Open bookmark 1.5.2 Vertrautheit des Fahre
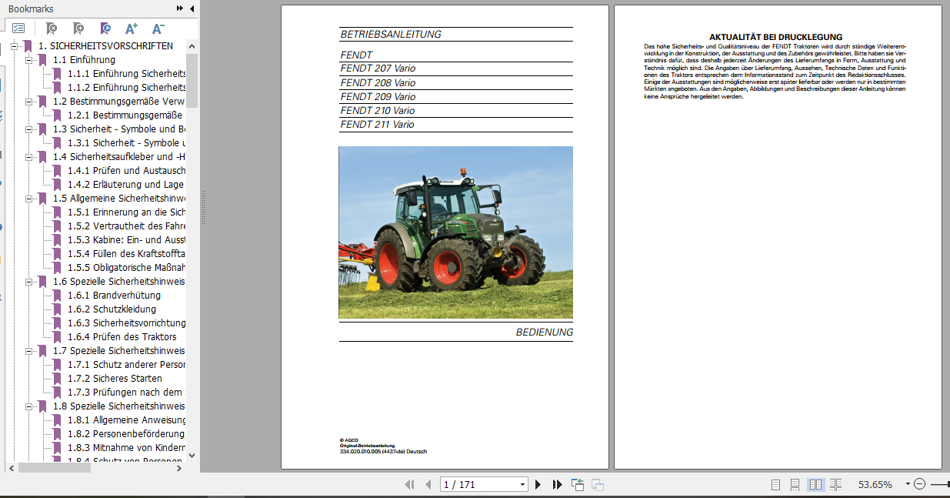Image resolution: width=950 pixels, height=498 pixels. (x=126, y=226)
